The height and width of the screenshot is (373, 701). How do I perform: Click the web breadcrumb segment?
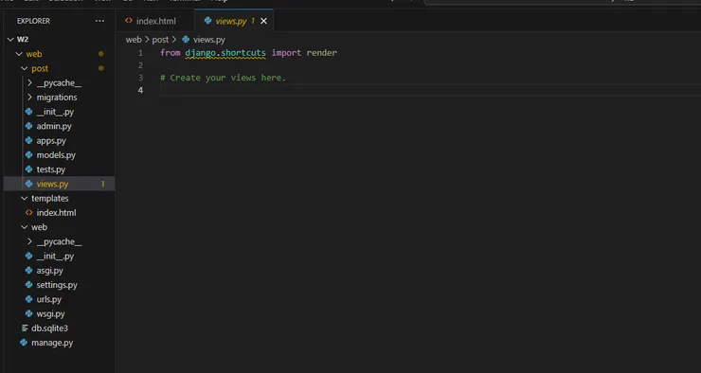point(134,40)
